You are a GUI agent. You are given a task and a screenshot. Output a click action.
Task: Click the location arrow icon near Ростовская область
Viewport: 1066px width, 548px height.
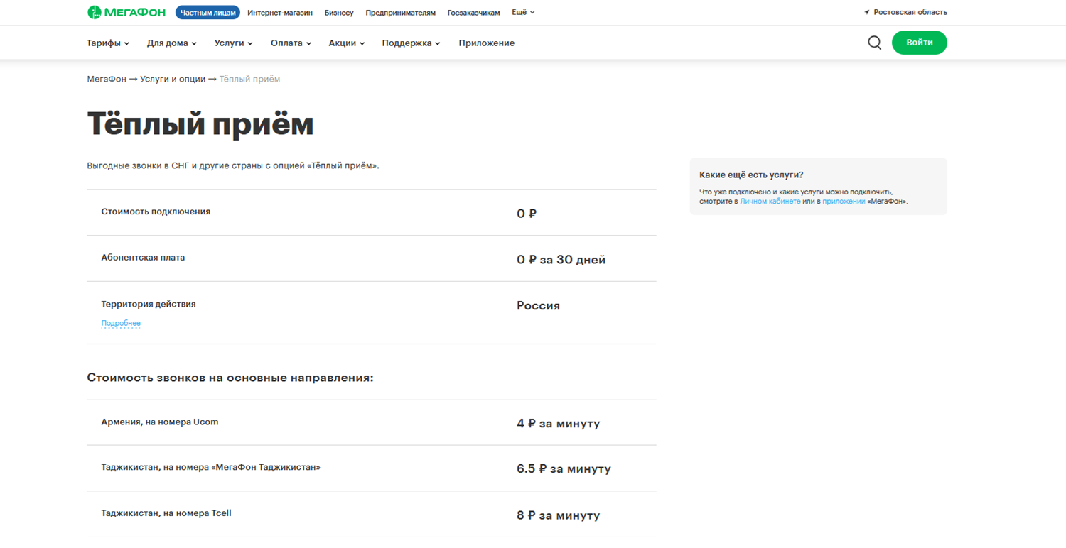pos(867,12)
